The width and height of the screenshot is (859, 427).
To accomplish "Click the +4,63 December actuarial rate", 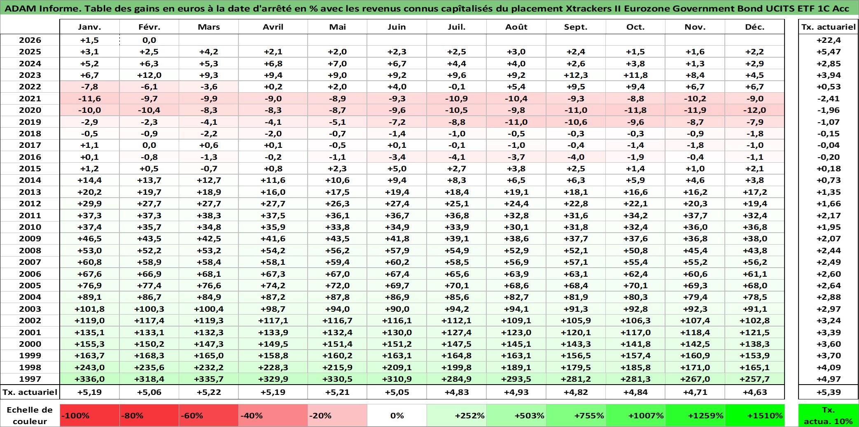I will coord(755,392).
